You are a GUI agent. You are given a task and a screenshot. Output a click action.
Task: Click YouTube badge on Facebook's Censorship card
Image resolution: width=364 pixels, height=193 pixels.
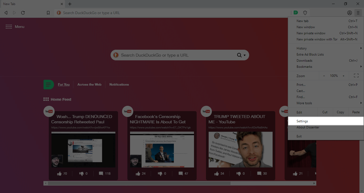click(128, 111)
